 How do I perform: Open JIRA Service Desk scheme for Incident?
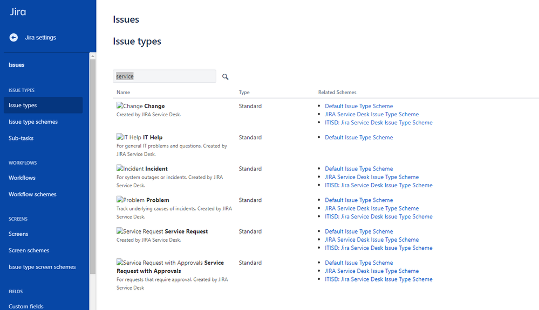[372, 177]
